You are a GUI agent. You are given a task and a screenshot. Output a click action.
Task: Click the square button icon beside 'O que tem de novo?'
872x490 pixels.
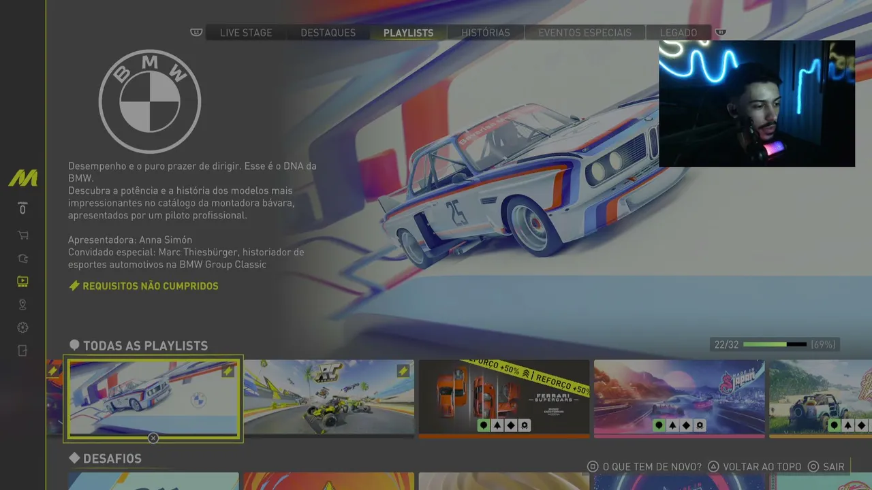593,467
